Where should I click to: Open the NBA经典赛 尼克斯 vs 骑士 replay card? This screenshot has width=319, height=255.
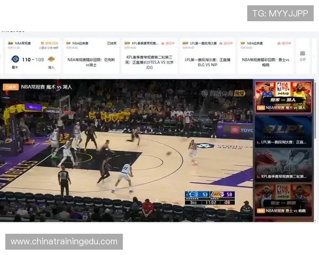pyautogui.click(x=91, y=56)
